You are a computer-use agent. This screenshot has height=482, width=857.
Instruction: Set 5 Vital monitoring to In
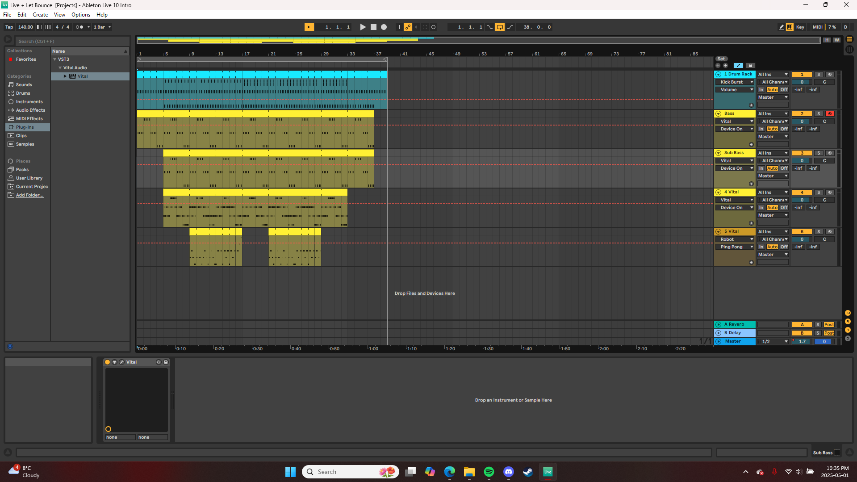click(x=761, y=247)
